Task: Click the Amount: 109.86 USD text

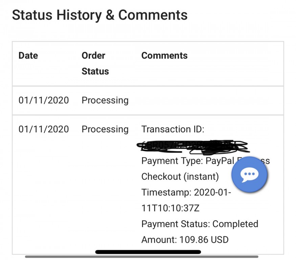Action: (185, 240)
